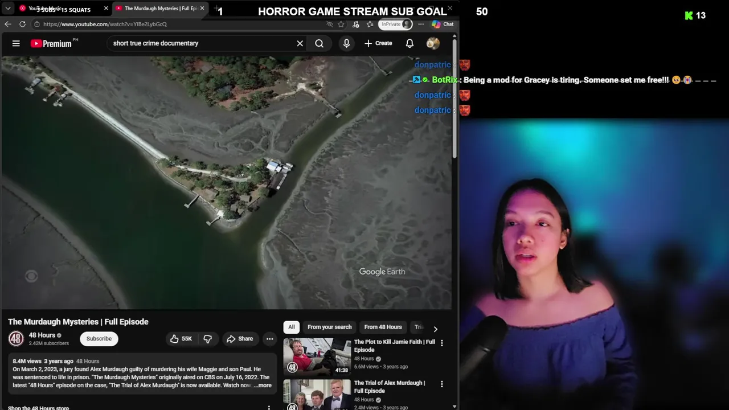Click the scrollbar down arrow
This screenshot has width=729, height=410.
454,407
